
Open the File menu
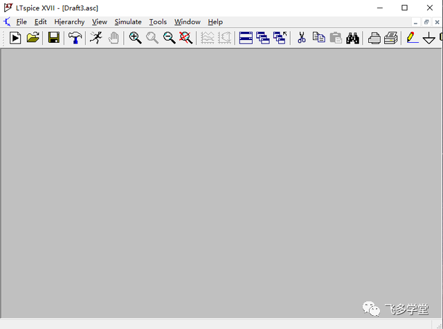tap(21, 21)
